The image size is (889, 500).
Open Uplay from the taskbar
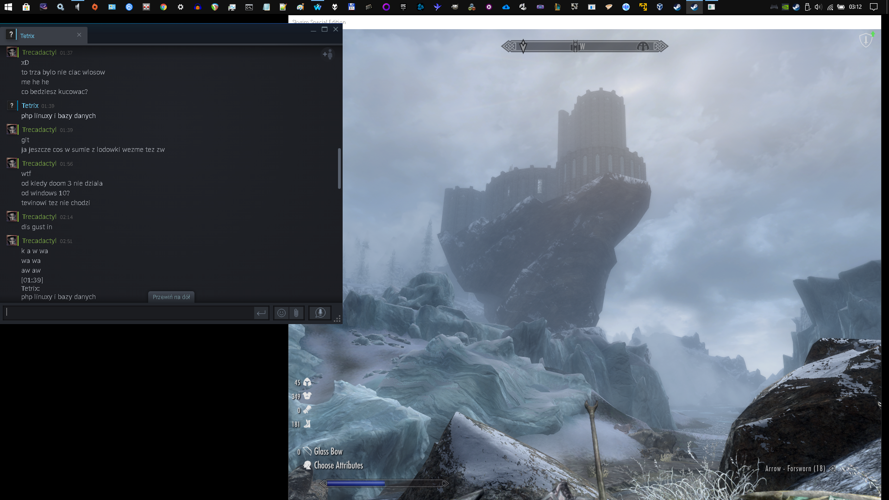point(129,7)
